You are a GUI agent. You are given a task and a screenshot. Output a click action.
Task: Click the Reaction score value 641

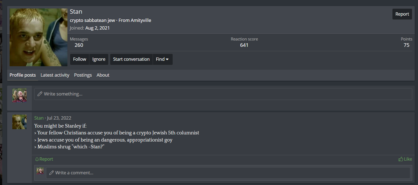coord(244,45)
